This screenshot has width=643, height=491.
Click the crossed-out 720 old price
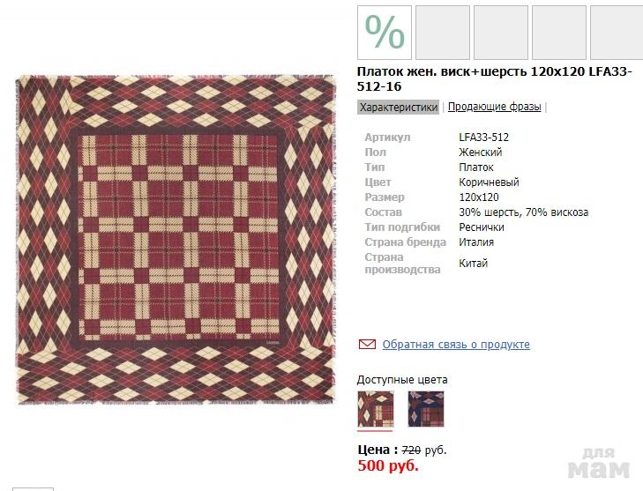411,450
